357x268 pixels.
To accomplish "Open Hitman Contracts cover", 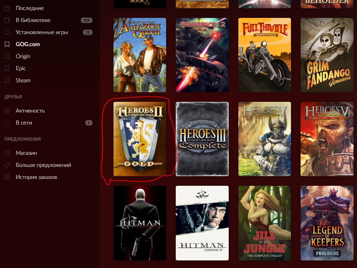I will (140, 223).
